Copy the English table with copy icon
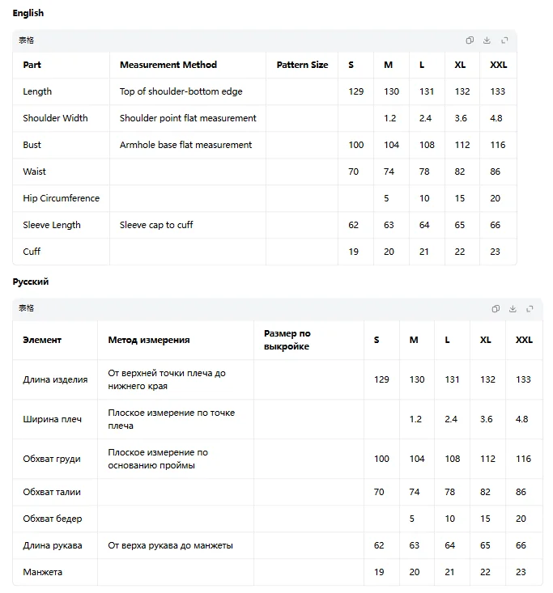553x593 pixels. tap(470, 40)
